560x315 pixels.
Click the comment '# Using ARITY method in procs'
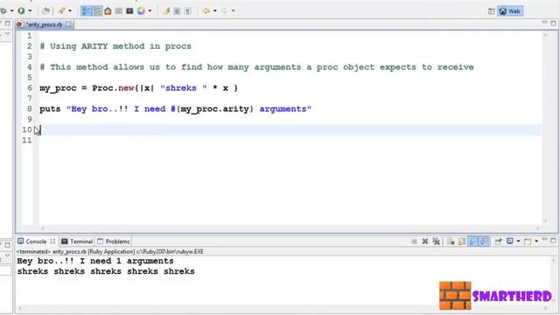(x=115, y=46)
